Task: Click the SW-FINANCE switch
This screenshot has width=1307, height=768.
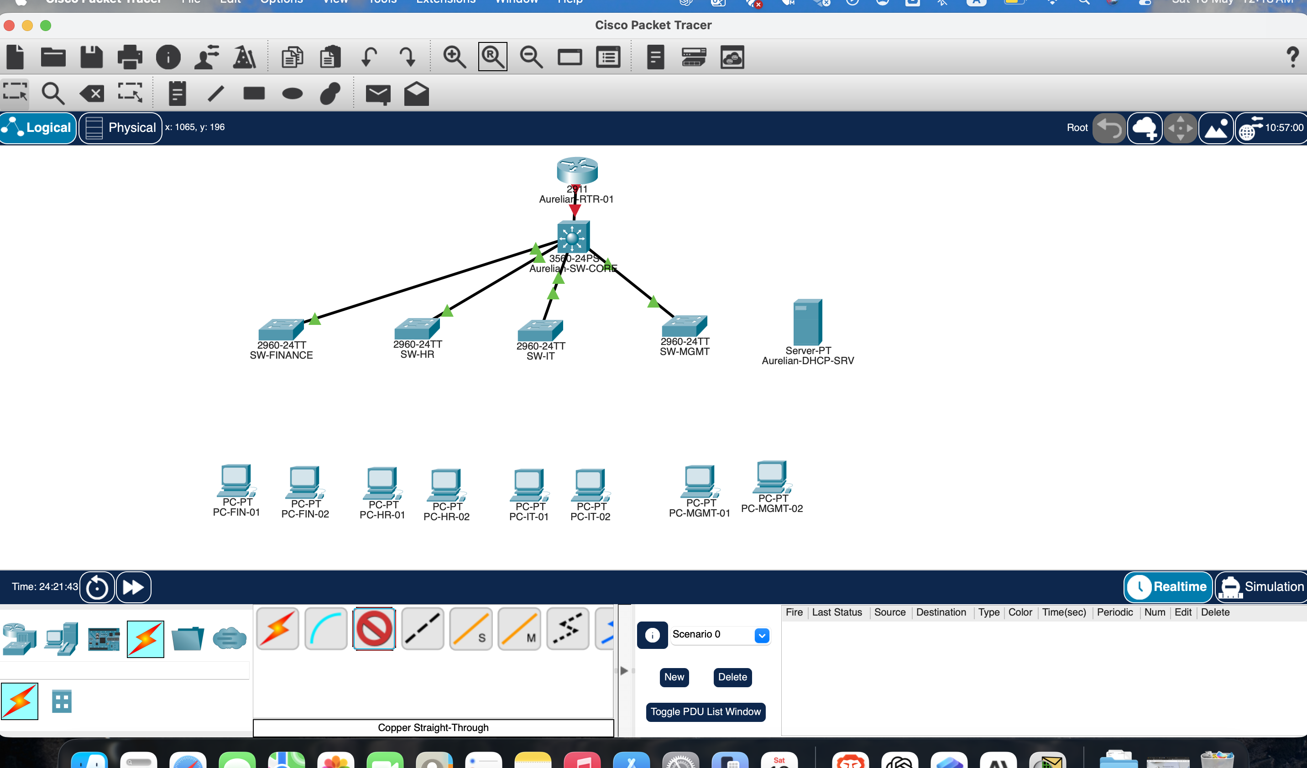Action: (x=281, y=330)
